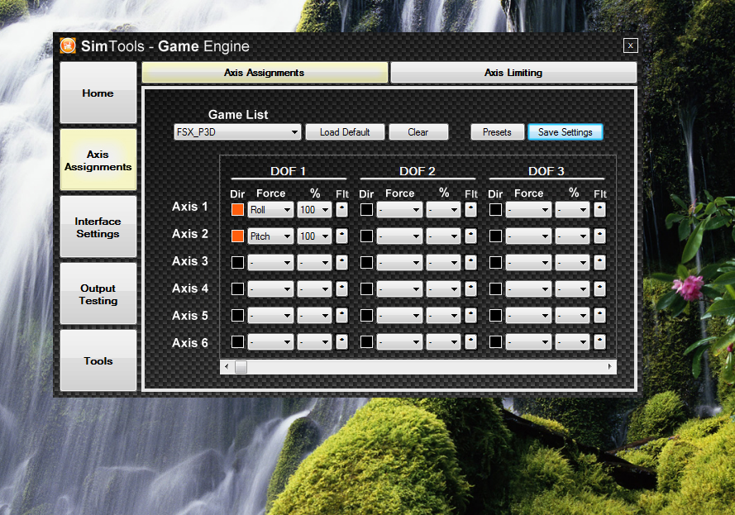Expand Force dropdown for Axis 4 DOF 2
This screenshot has height=515, width=735.
[x=399, y=289]
